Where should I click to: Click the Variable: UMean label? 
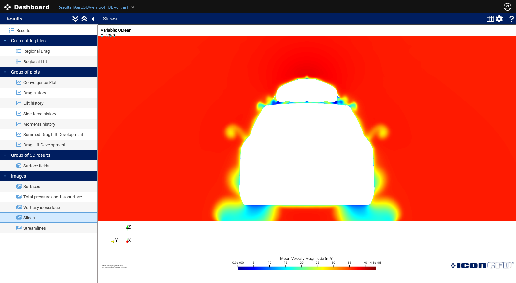pyautogui.click(x=116, y=30)
